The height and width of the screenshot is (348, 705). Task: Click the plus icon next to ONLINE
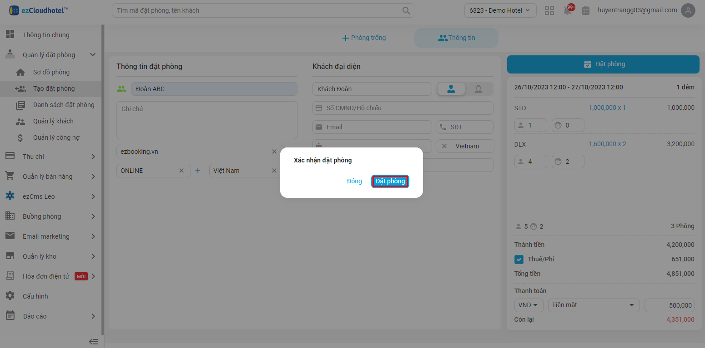point(198,171)
